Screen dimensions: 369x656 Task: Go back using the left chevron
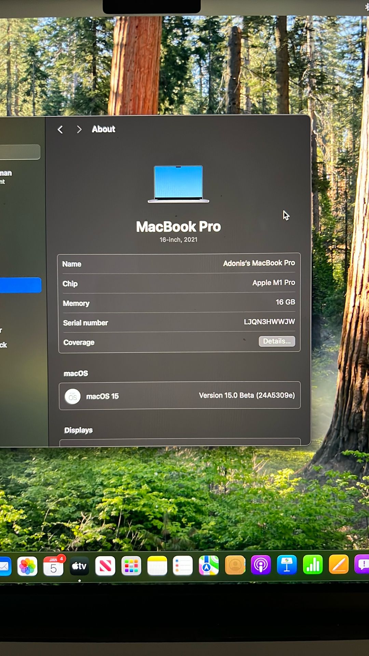(x=60, y=129)
